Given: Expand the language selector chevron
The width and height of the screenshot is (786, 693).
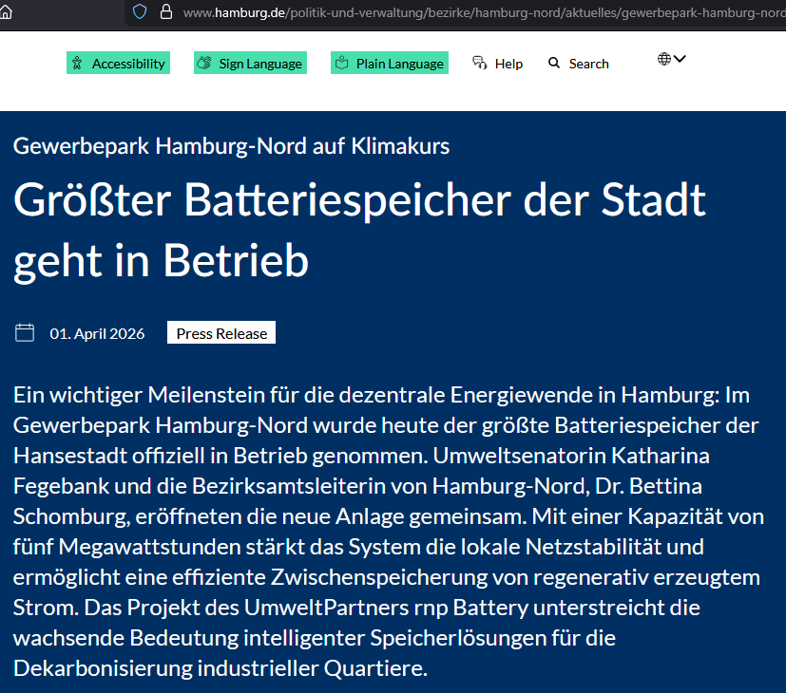Looking at the screenshot, I should point(680,59).
